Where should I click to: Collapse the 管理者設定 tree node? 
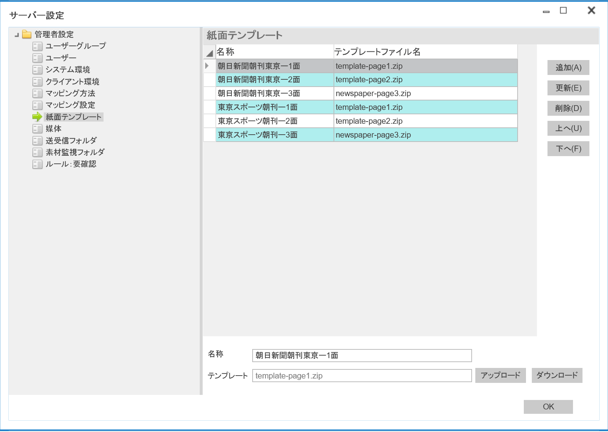click(17, 35)
